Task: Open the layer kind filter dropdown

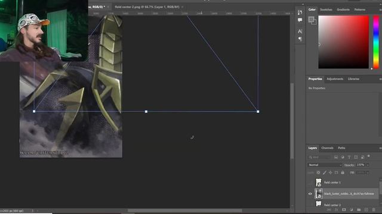Action: (x=319, y=157)
